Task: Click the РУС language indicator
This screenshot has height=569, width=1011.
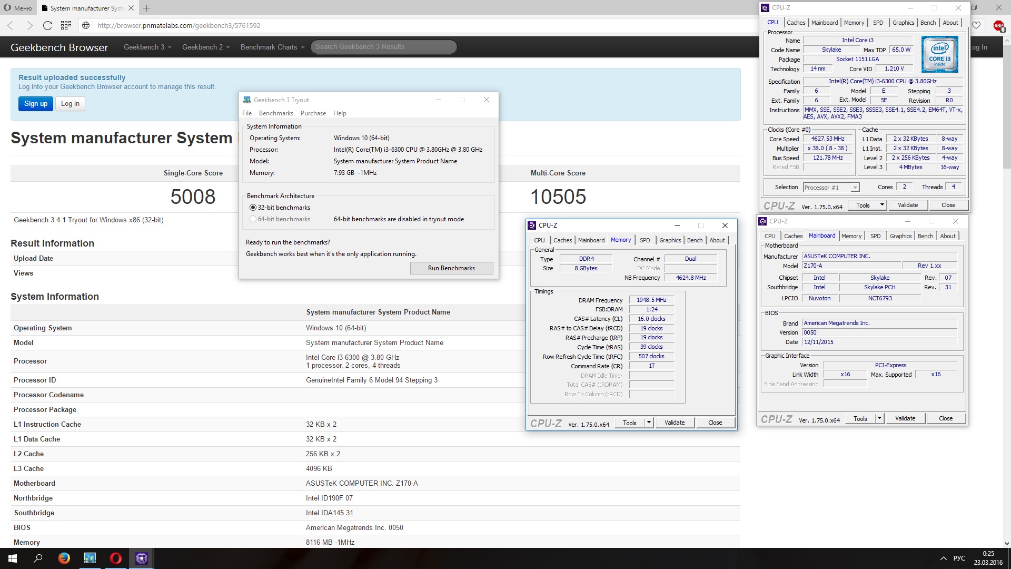Action: click(x=959, y=558)
